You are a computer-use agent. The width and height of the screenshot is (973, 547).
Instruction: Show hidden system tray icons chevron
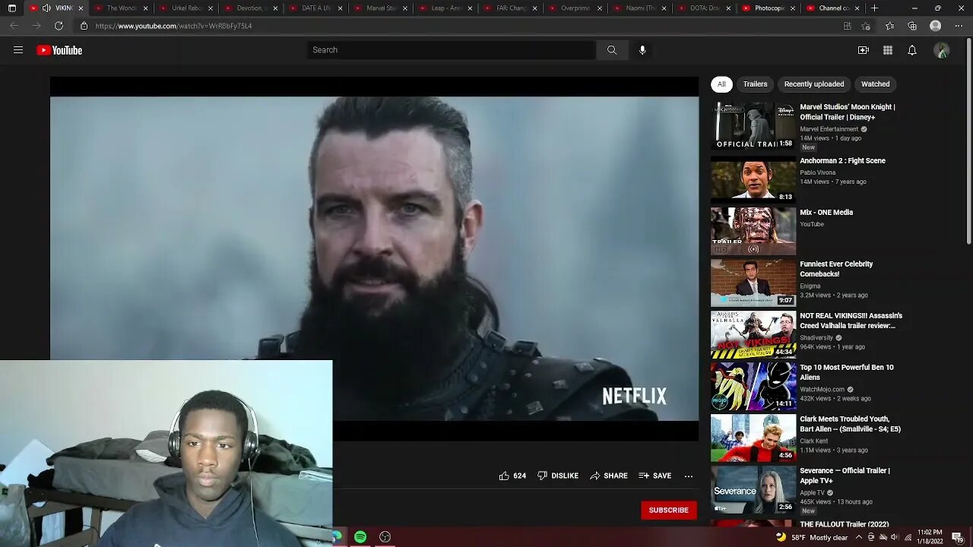click(858, 537)
